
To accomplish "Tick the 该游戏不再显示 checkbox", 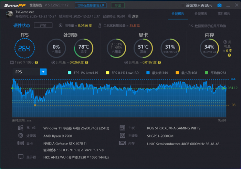I will pos(183,6).
